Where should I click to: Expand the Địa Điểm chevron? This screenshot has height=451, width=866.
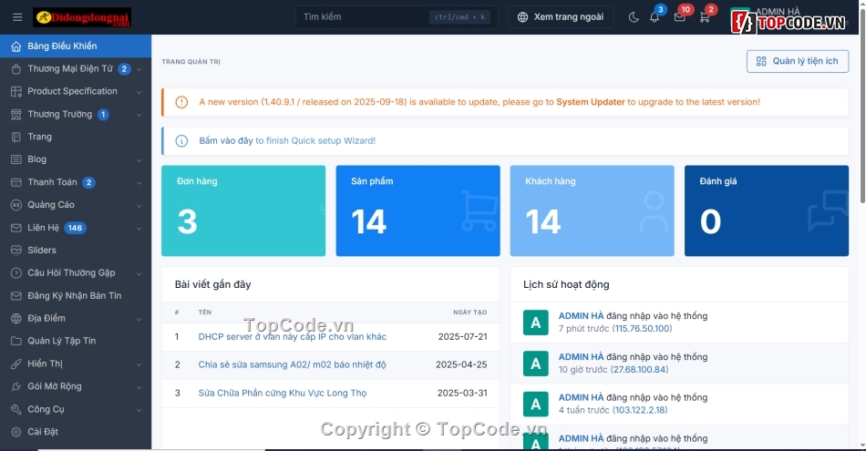[139, 319]
